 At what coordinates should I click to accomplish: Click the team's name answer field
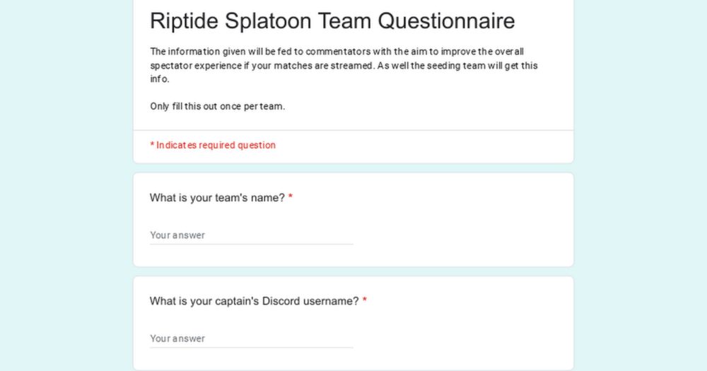(252, 235)
